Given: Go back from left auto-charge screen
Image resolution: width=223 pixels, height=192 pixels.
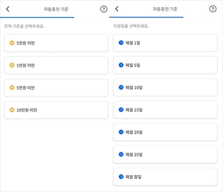Looking at the screenshot, I should point(8,9).
